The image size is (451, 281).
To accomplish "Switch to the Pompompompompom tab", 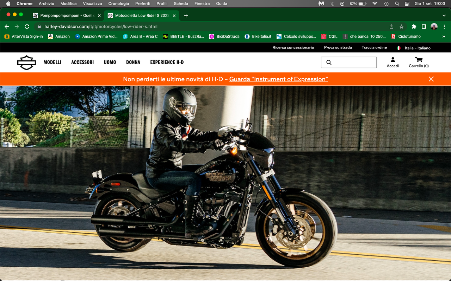I will coord(67,15).
